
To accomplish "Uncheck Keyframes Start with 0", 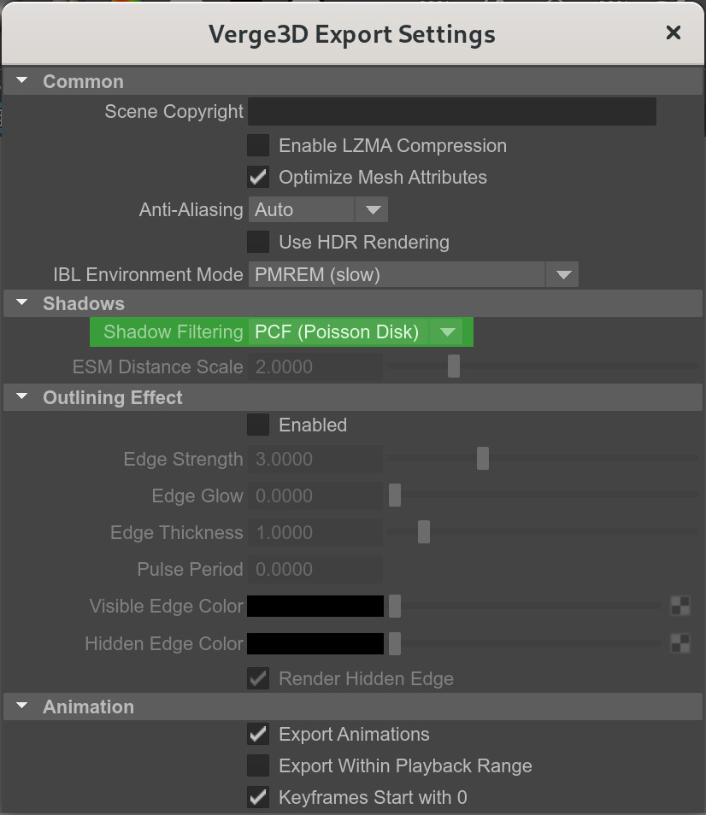I will click(x=258, y=797).
